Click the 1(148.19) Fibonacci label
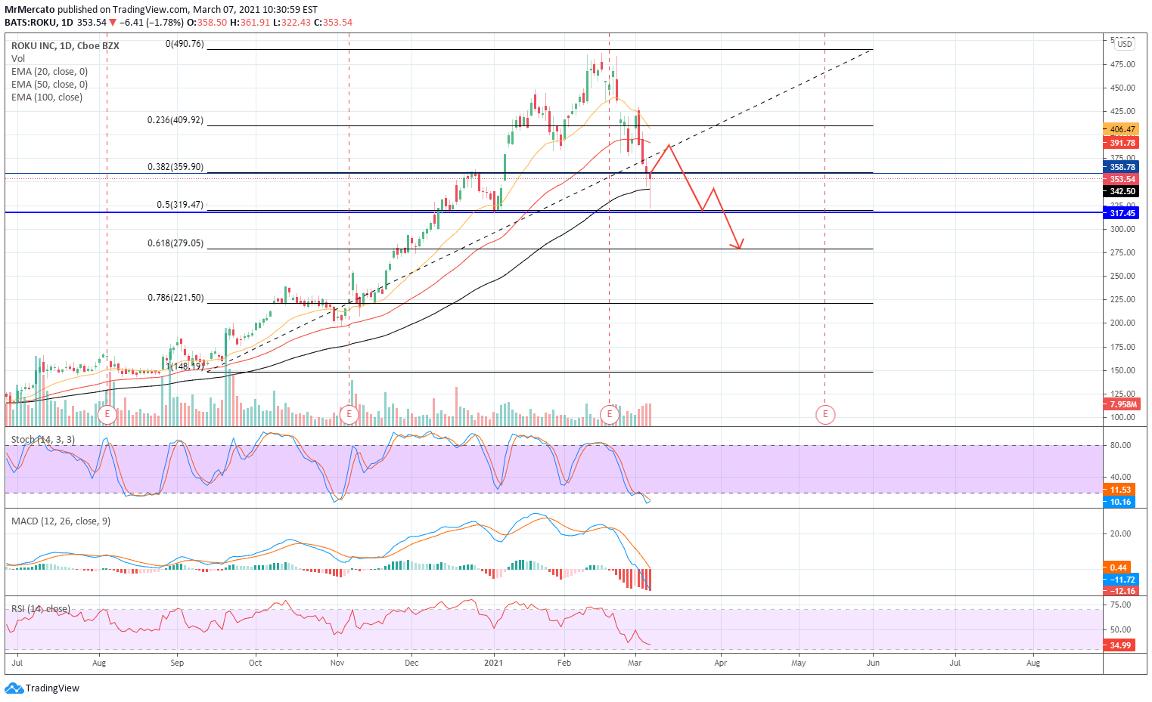The height and width of the screenshot is (702, 1152). [x=185, y=366]
